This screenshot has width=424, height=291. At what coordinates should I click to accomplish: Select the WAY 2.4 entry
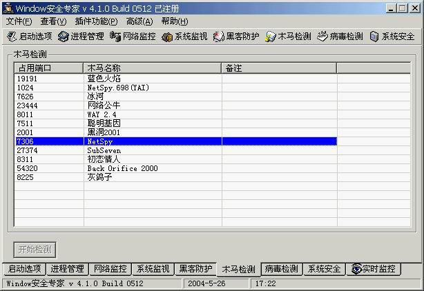tap(176, 114)
